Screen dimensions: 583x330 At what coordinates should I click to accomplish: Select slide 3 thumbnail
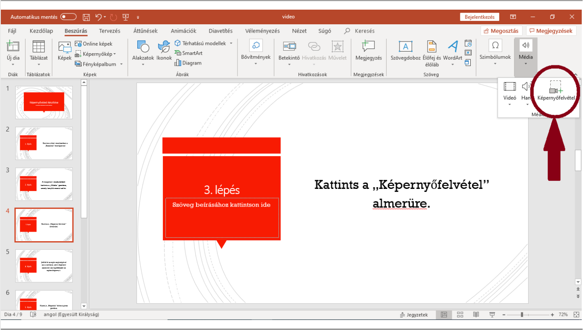click(x=44, y=184)
